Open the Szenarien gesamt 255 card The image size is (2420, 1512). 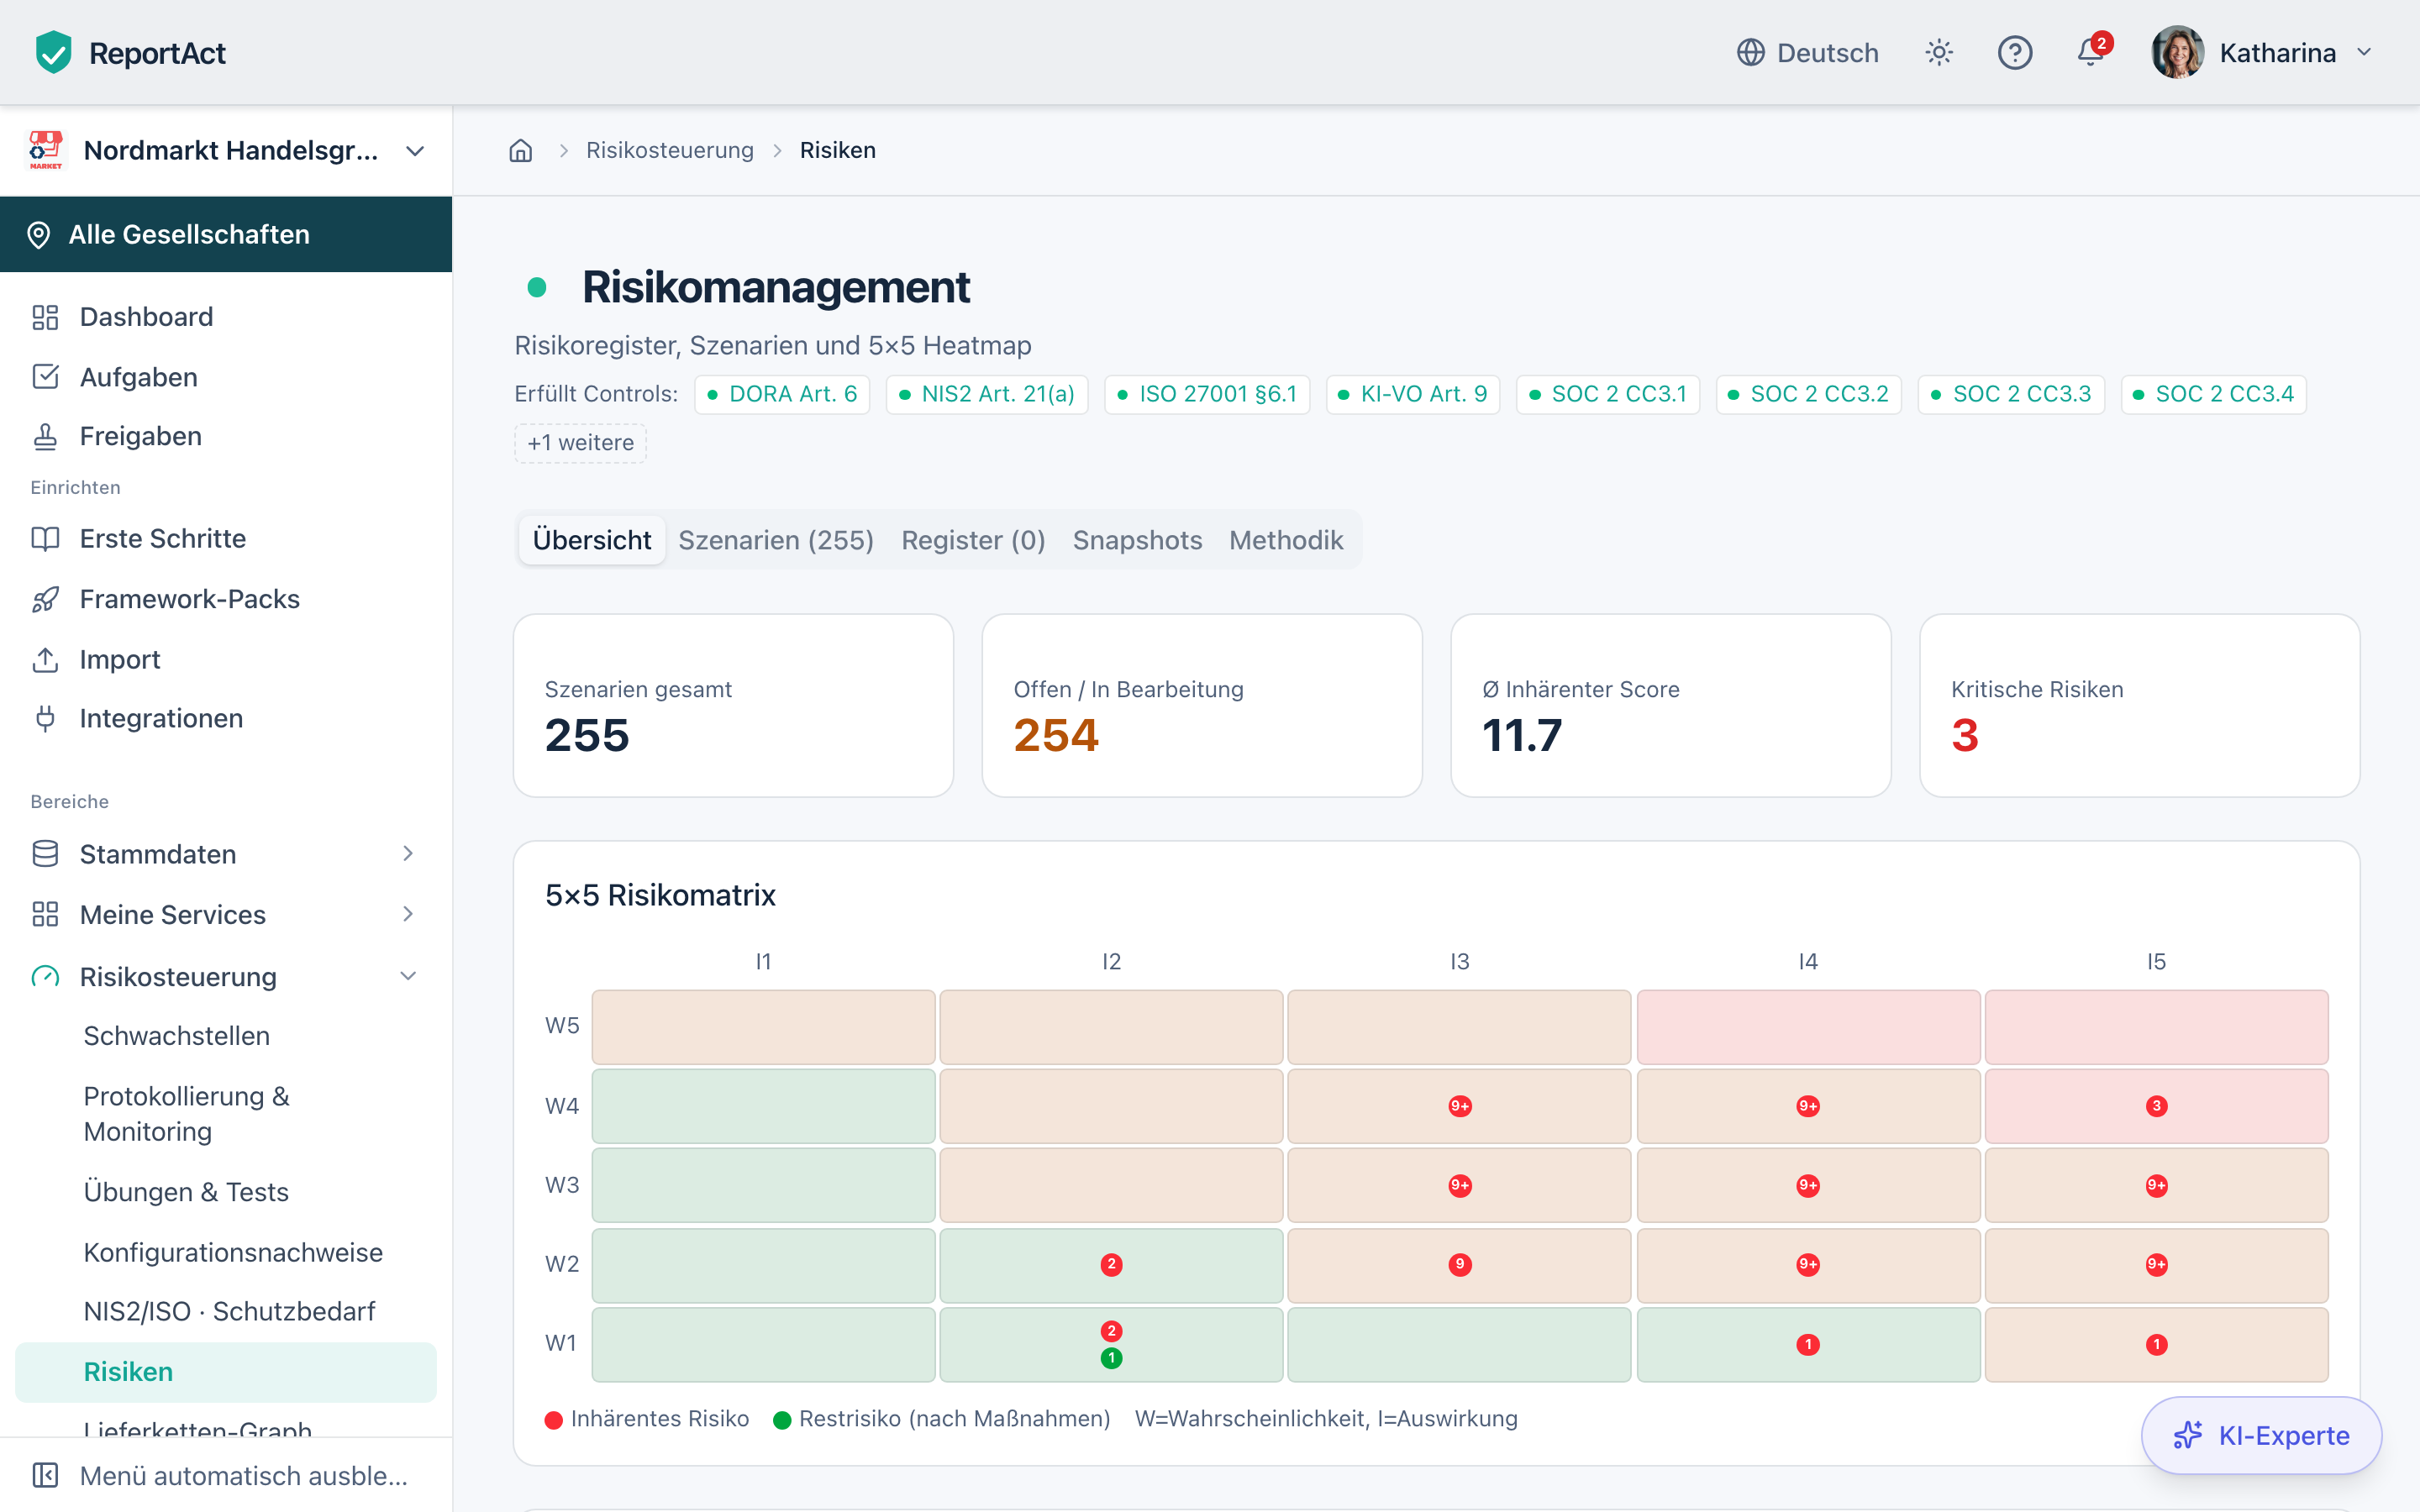point(733,705)
